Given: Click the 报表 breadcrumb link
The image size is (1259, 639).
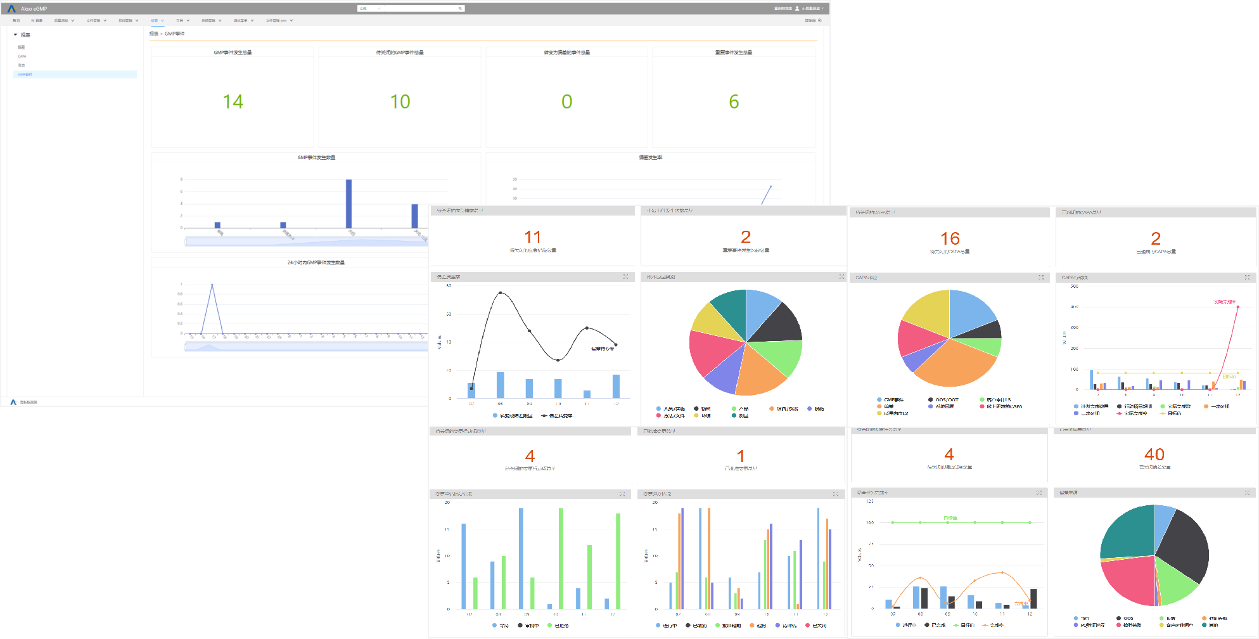Looking at the screenshot, I should [x=154, y=34].
